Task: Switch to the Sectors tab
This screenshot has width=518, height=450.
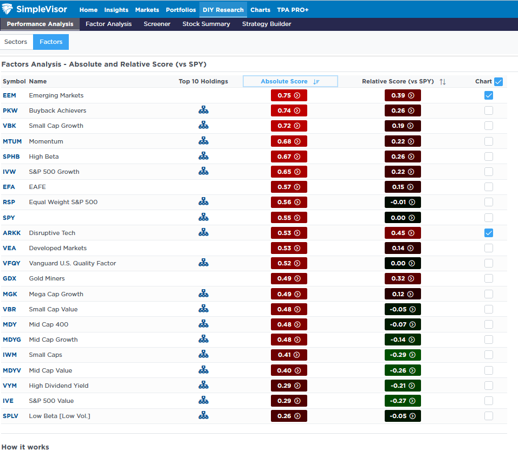Action: point(16,42)
